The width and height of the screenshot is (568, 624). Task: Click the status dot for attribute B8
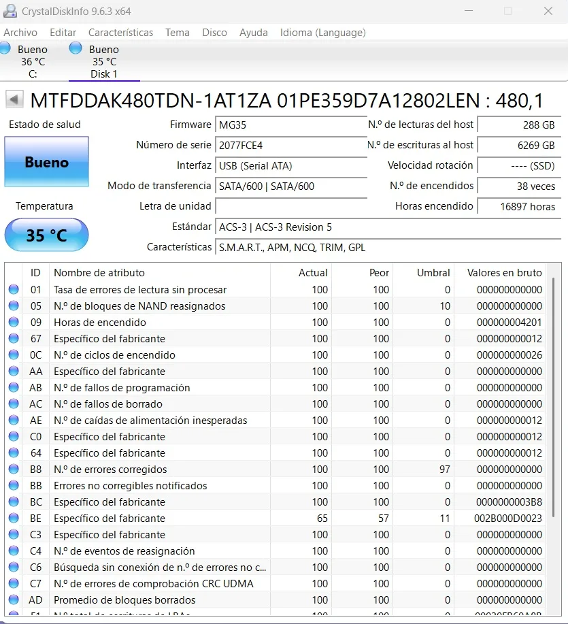[14, 469]
